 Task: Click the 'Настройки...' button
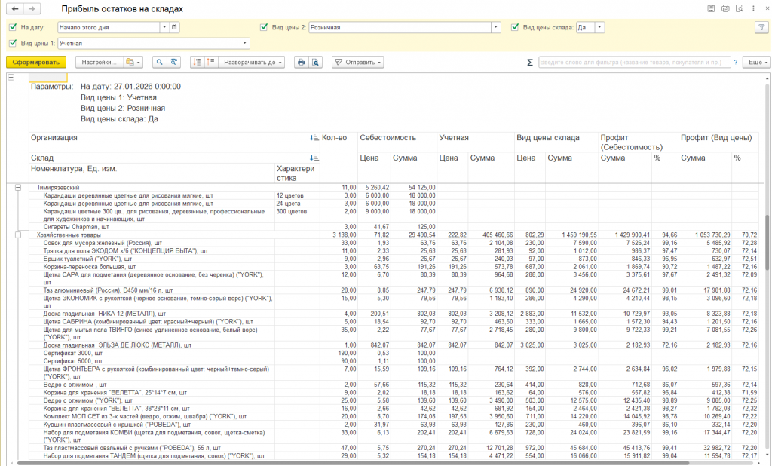coord(100,62)
